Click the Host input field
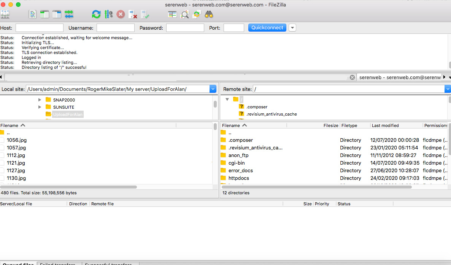 click(x=40, y=28)
